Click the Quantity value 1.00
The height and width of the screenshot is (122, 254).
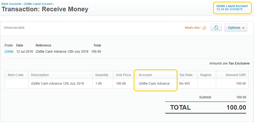point(99,84)
